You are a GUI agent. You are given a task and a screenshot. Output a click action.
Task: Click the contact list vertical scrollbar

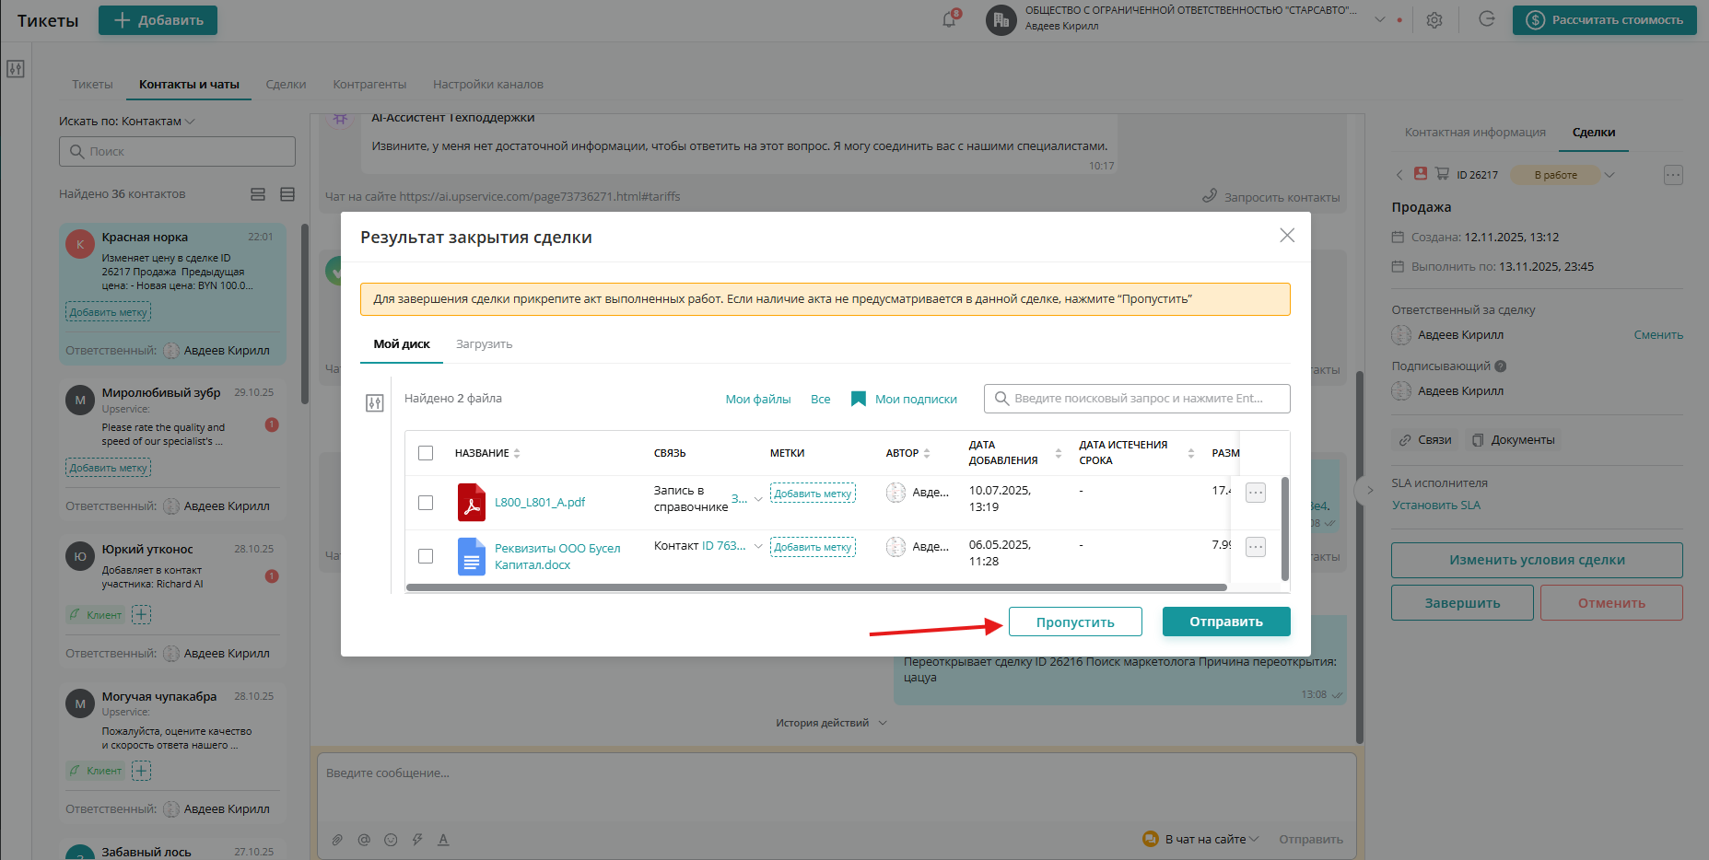[x=305, y=313]
